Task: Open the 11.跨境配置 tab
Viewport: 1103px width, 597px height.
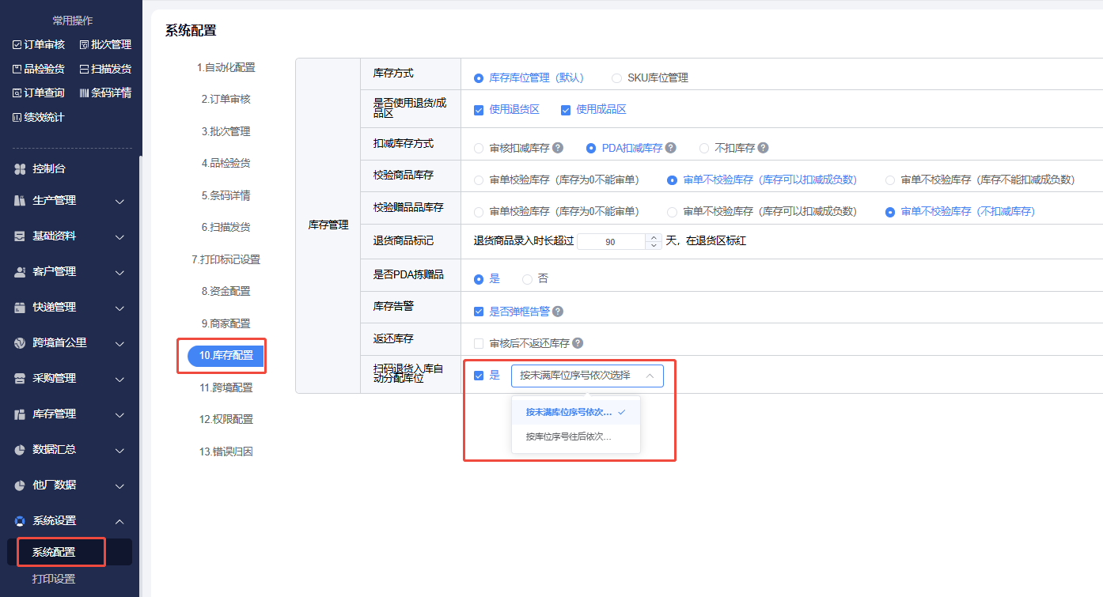Action: pyautogui.click(x=226, y=387)
